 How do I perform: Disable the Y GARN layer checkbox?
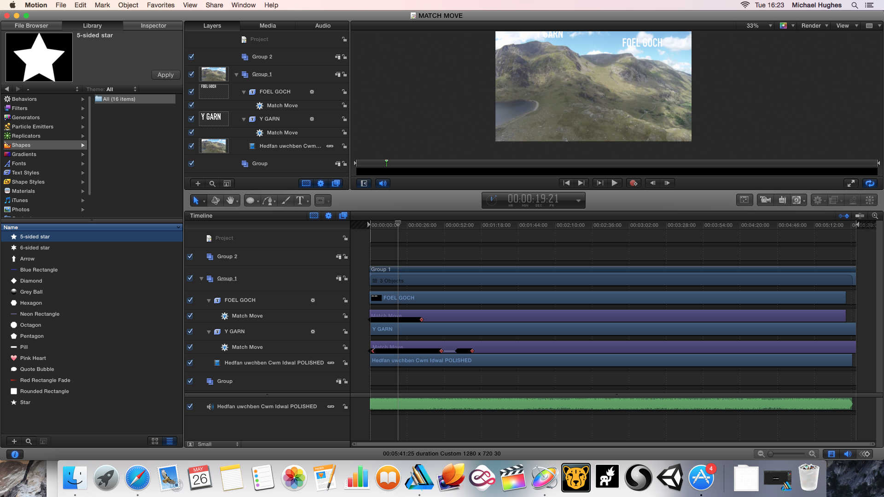click(x=191, y=119)
